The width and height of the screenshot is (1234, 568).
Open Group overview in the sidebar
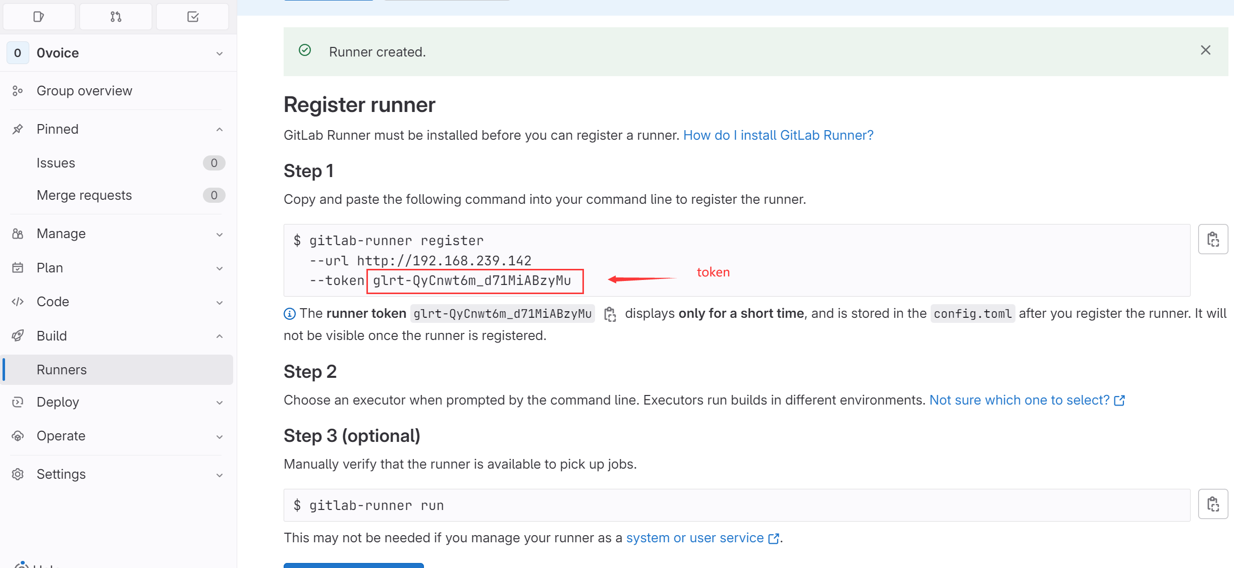pyautogui.click(x=117, y=91)
